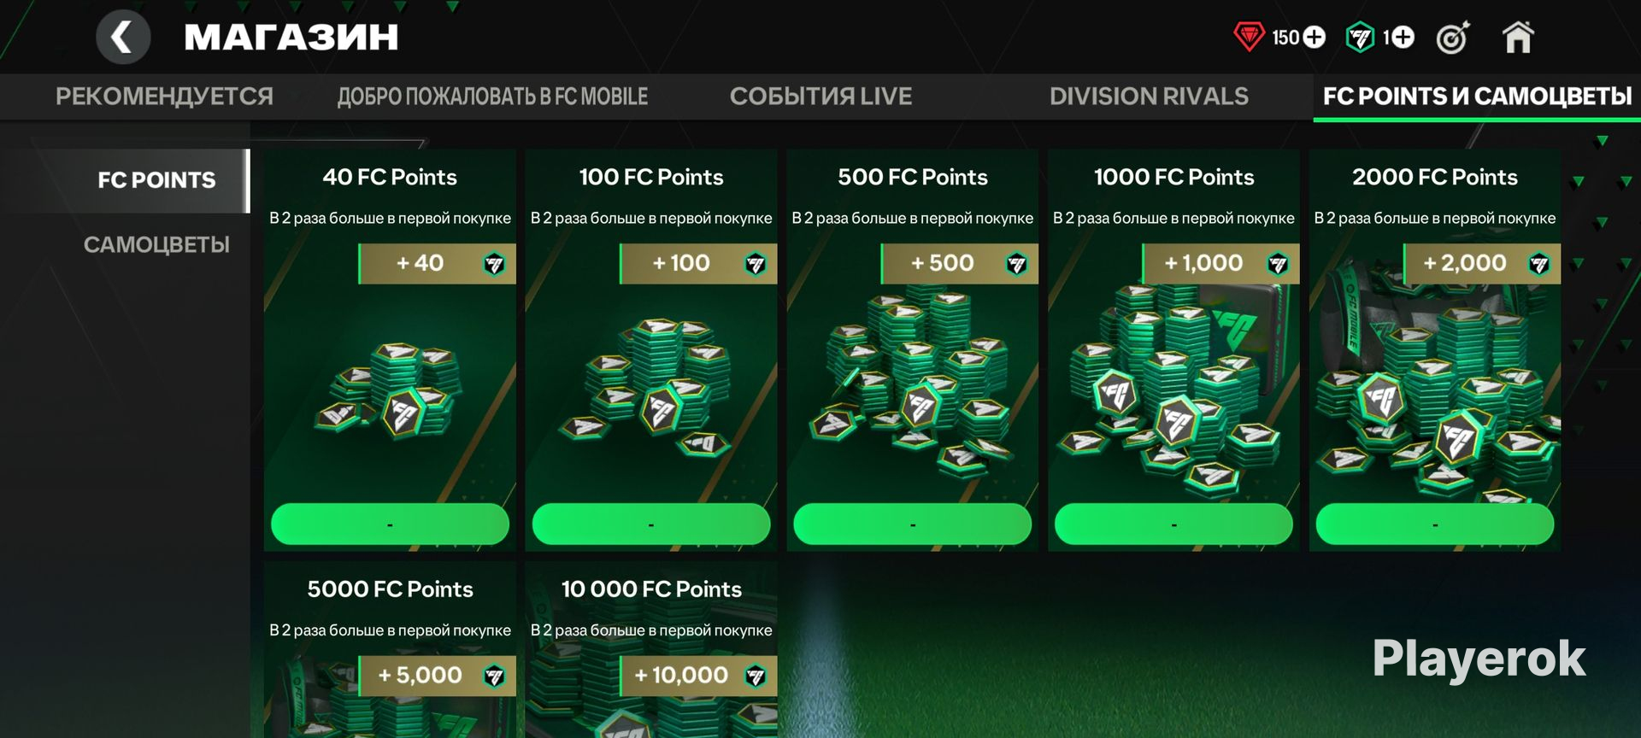Add FC Points with plus icon
The height and width of the screenshot is (738, 1641).
(x=1403, y=37)
